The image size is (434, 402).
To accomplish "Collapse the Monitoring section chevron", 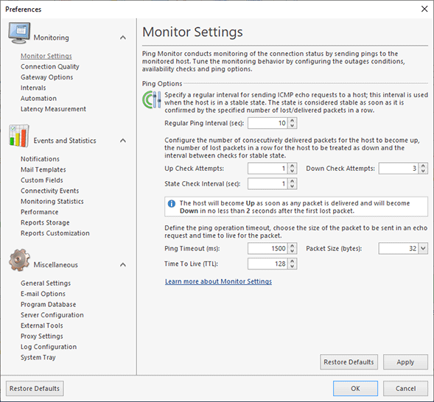I will point(123,38).
